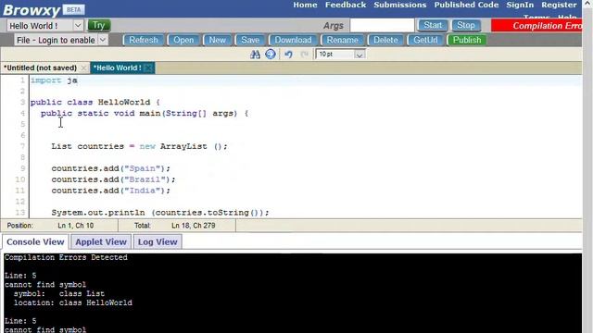
Task: Undo the last edit with the undo arrow
Action: (288, 55)
